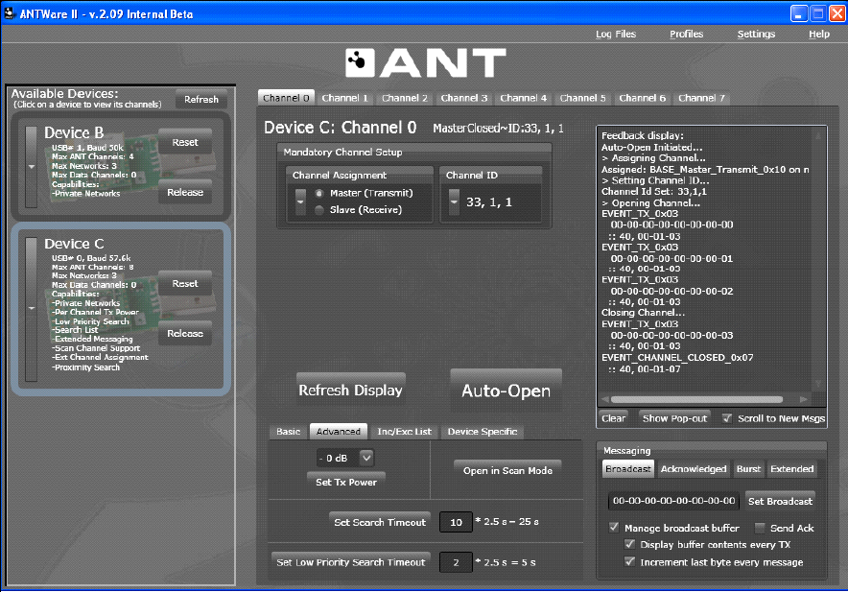This screenshot has height=592, width=848.
Task: Open the Help menu
Action: point(819,35)
